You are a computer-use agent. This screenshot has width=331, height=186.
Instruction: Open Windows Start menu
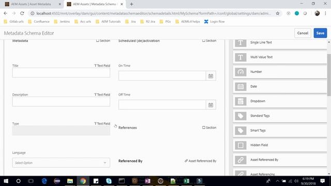pos(6,181)
